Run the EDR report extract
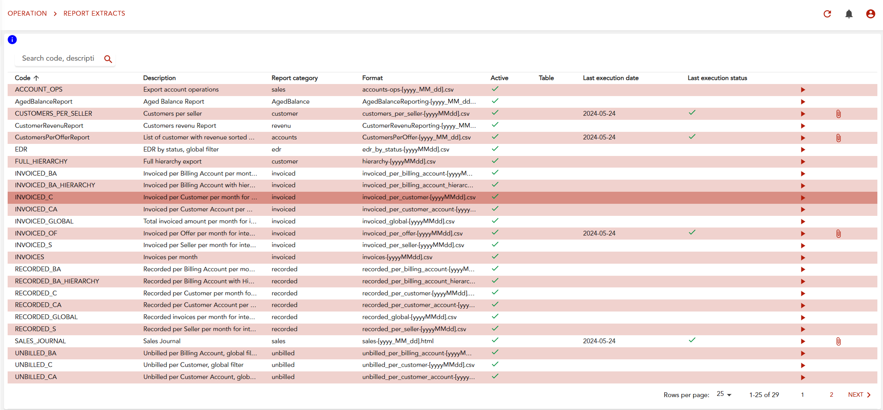This screenshot has width=883, height=410. click(803, 150)
